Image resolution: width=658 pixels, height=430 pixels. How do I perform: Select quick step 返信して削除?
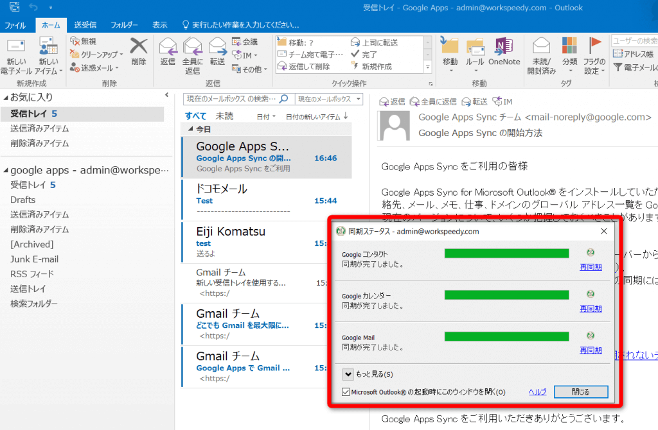(x=304, y=66)
